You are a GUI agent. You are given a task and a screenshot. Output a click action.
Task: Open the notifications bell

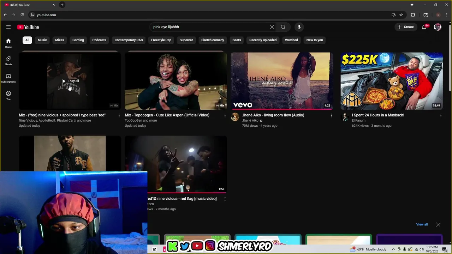(424, 27)
